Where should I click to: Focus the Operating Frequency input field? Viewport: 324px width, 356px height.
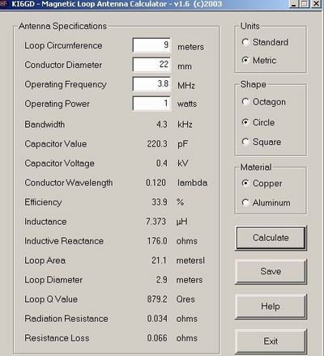click(x=151, y=84)
